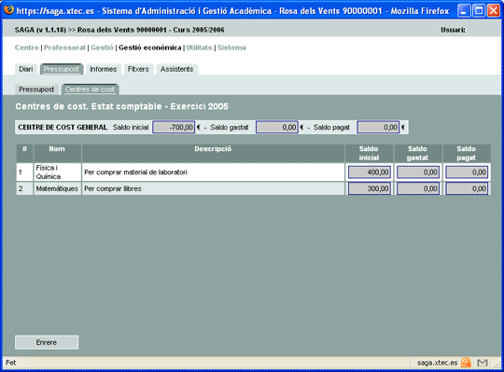Click general Saldo pagat field
This screenshot has width=504, height=372.
click(x=378, y=128)
